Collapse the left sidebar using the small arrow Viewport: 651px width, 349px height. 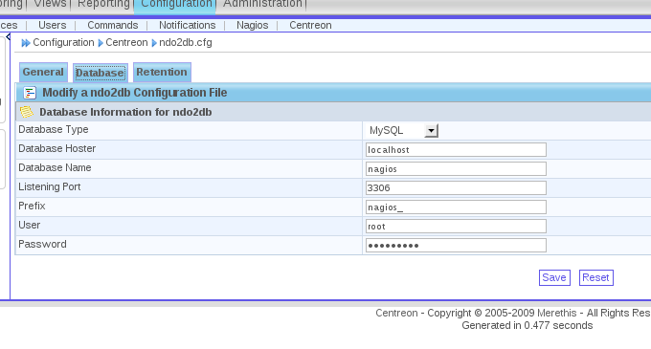[x=8, y=37]
